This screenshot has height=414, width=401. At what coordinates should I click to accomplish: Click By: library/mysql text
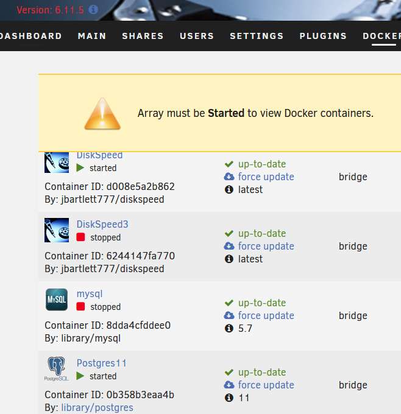(82, 339)
